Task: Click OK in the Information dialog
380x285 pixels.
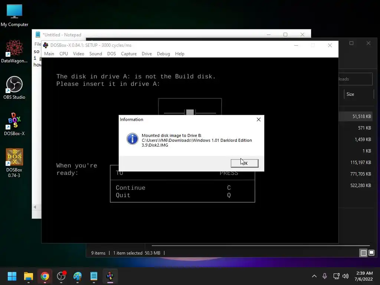Action: click(x=245, y=163)
